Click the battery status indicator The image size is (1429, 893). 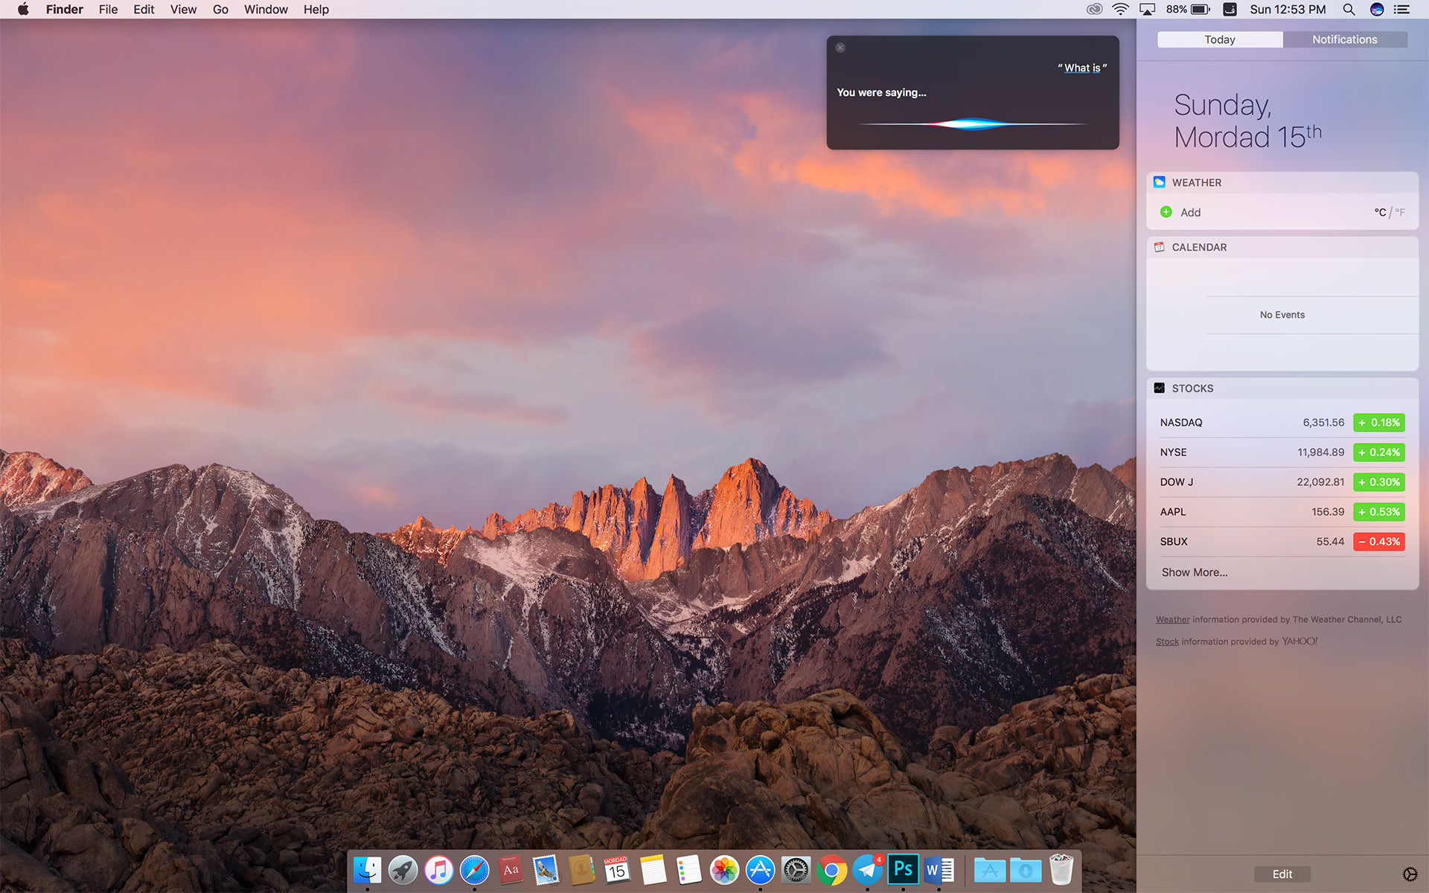click(1189, 9)
